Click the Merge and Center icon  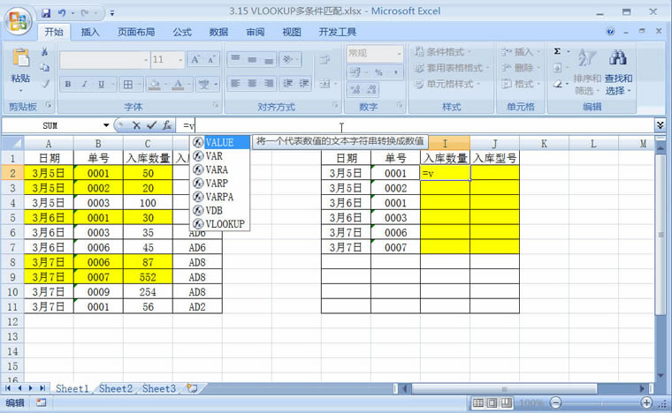[325, 84]
